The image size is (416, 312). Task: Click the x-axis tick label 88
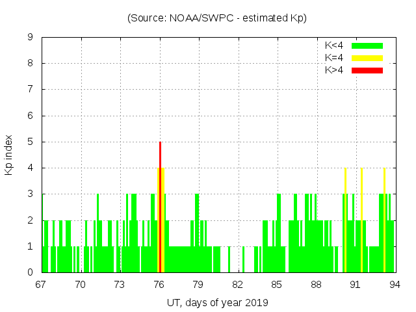tap(316, 284)
